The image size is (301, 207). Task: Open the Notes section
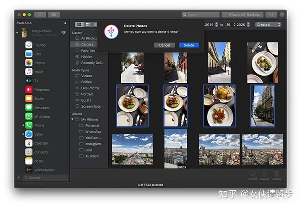34,161
